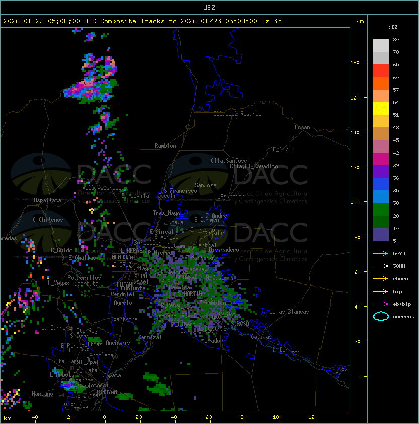This screenshot has width=419, height=424.
Task: Click the Perdriel label
Action: tap(123, 294)
